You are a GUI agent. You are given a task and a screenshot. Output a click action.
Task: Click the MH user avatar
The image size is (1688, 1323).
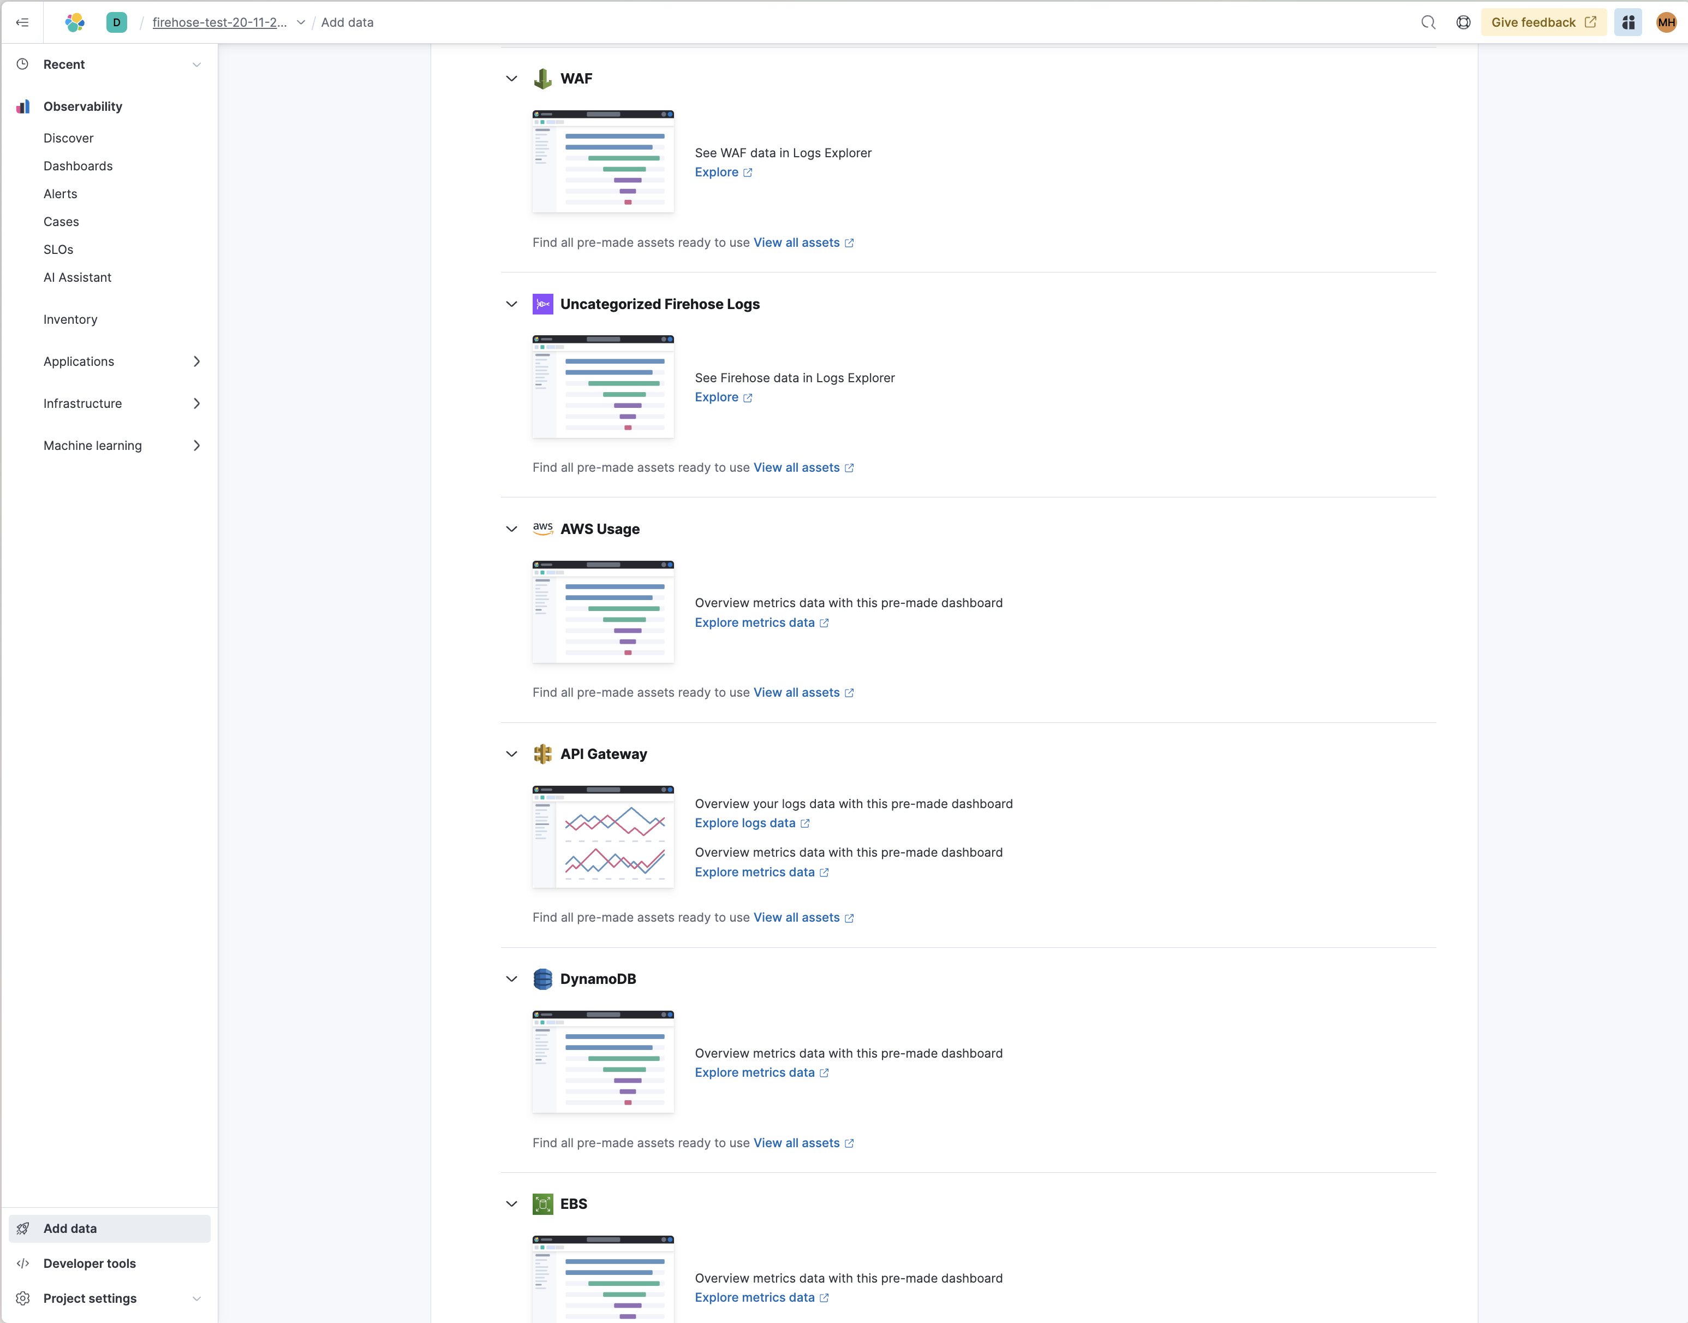click(x=1666, y=22)
